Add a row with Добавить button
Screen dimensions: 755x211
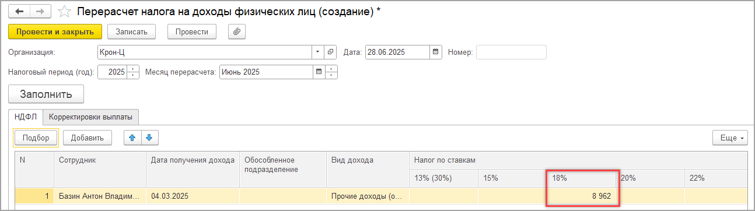pyautogui.click(x=87, y=138)
